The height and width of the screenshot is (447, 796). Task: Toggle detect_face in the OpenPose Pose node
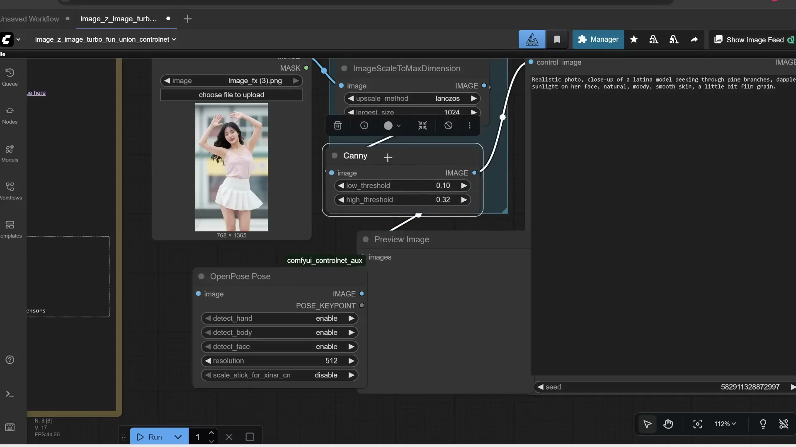(x=279, y=346)
